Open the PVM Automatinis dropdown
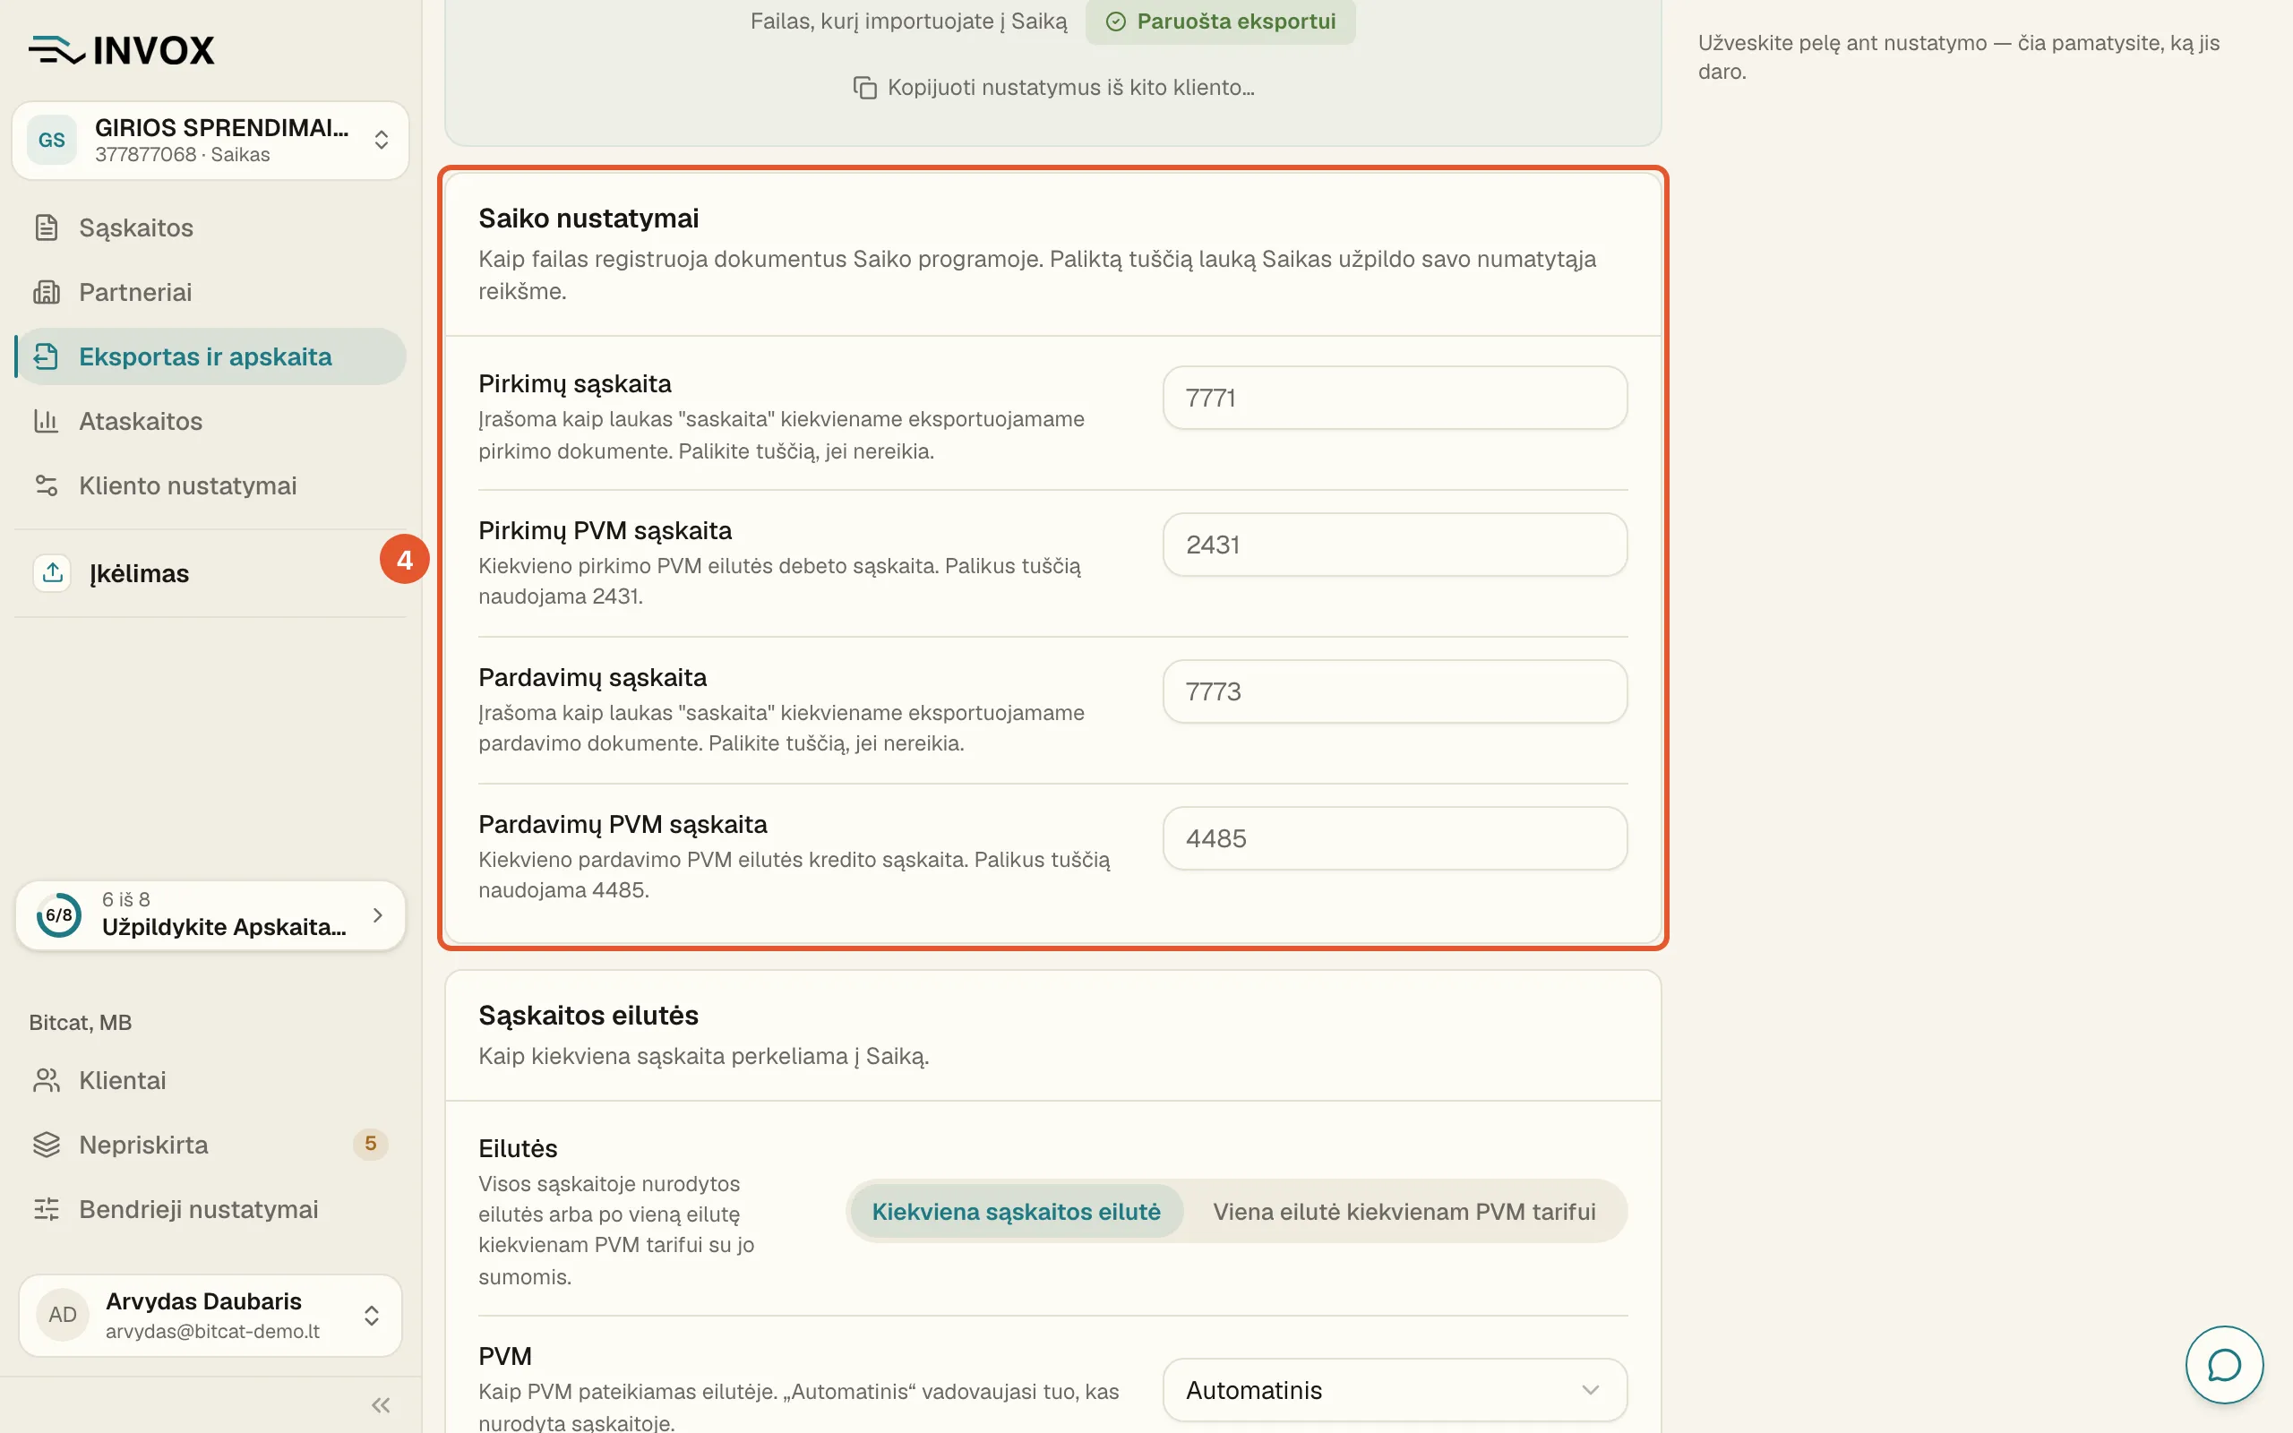The width and height of the screenshot is (2293, 1433). tap(1395, 1390)
